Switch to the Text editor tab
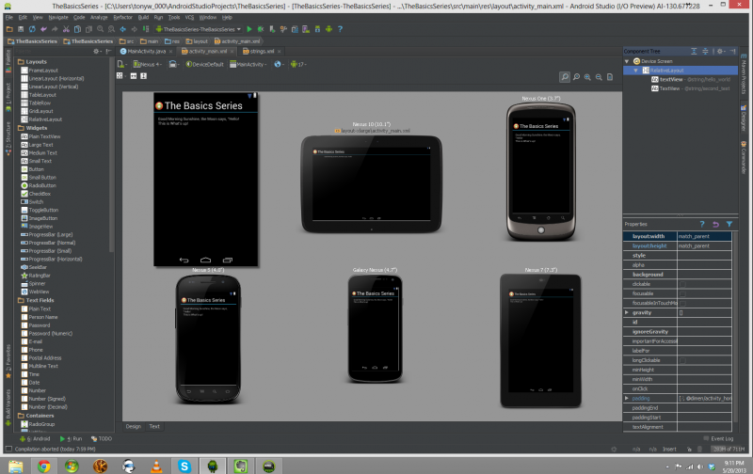This screenshot has height=474, width=753. (154, 426)
